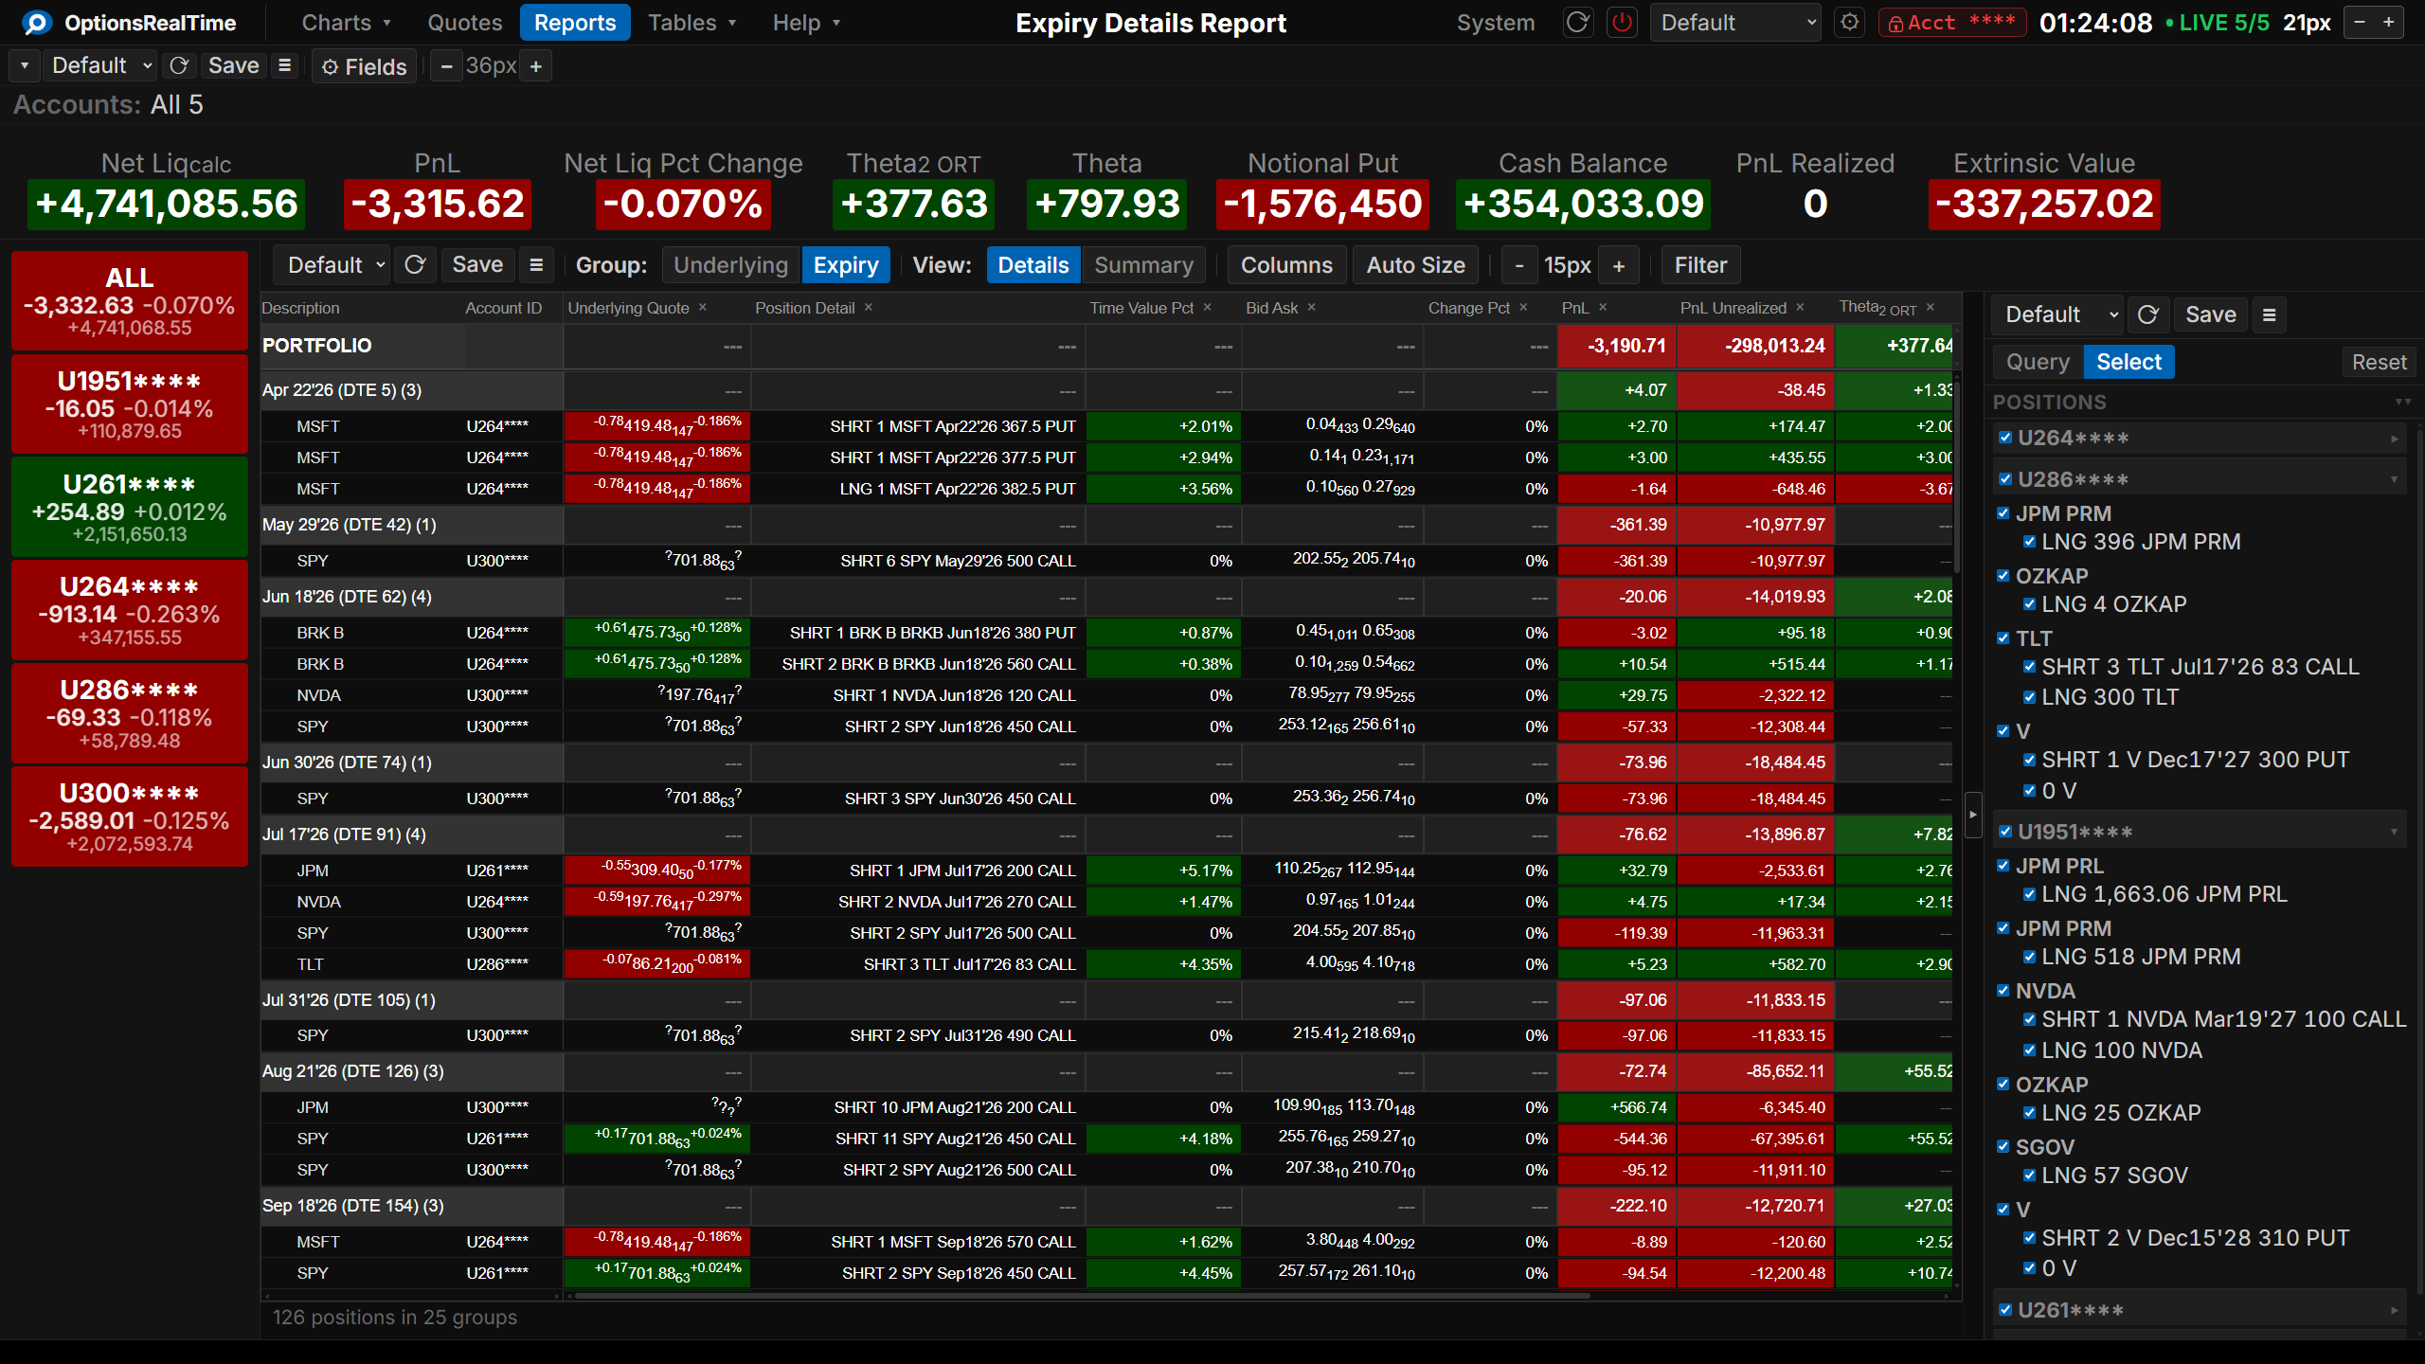
Task: Reset the position selection
Action: pos(2379,362)
